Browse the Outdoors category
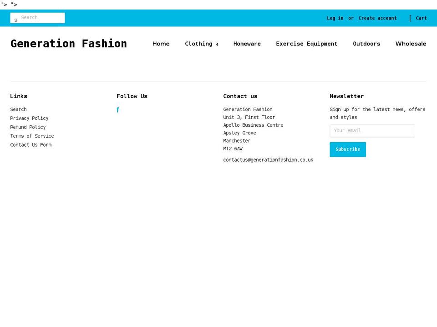The height and width of the screenshot is (327, 437). tap(366, 44)
